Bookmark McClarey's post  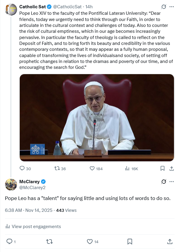point(130,242)
